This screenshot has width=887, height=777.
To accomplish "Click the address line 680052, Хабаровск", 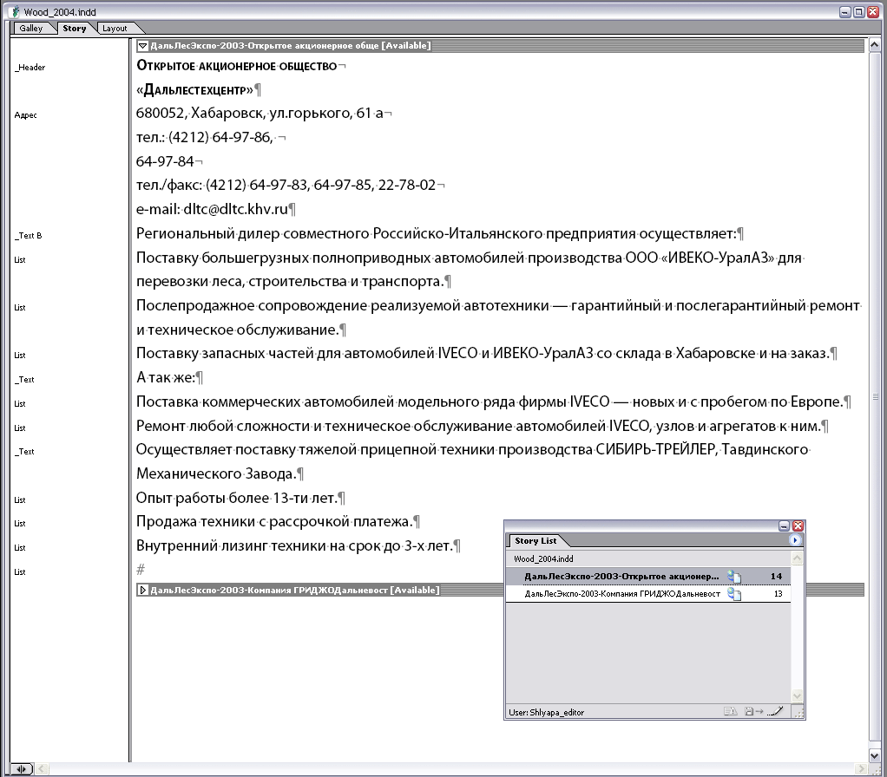I will [260, 113].
